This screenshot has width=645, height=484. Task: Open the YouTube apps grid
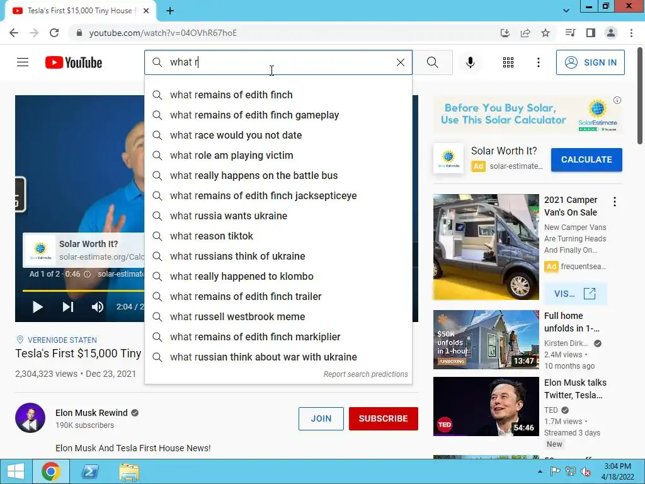[x=508, y=62]
